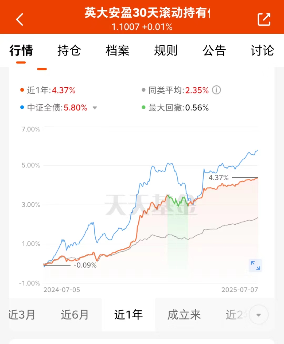Go to the 公告 tab
The width and height of the screenshot is (284, 344).
tap(214, 50)
